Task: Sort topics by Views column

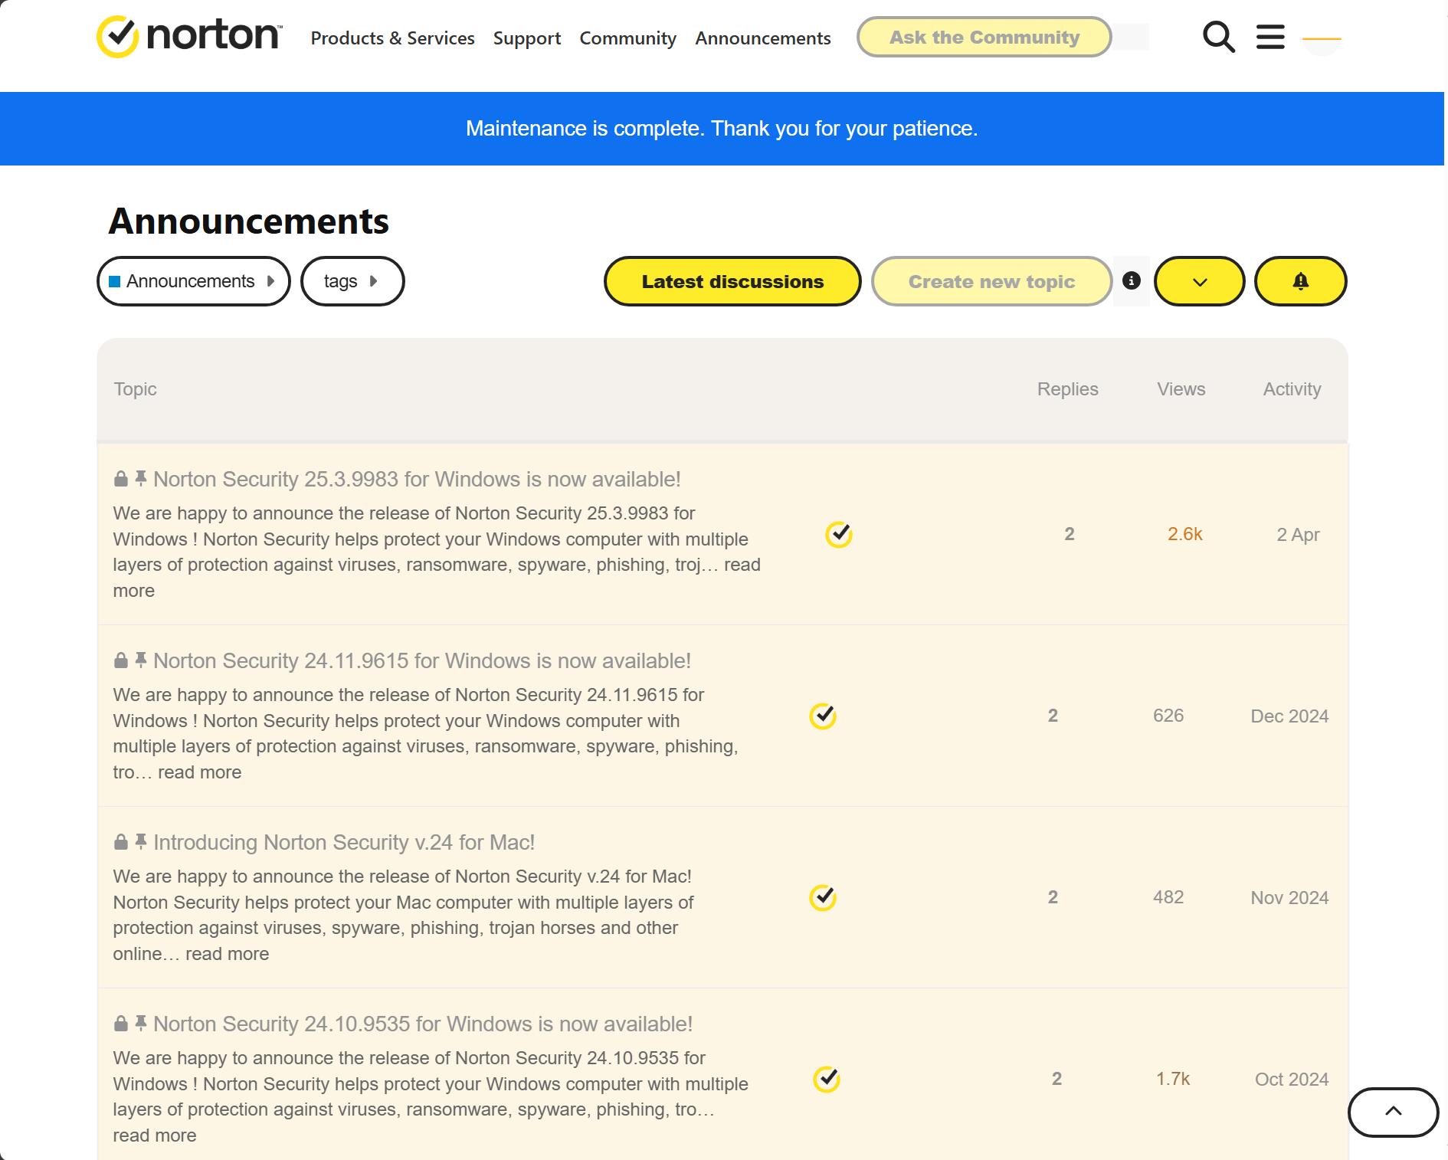Action: [1181, 389]
